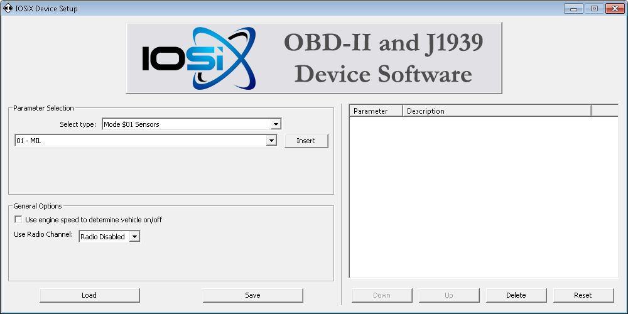Click the Delete button
This screenshot has width=628, height=314.
click(x=516, y=295)
